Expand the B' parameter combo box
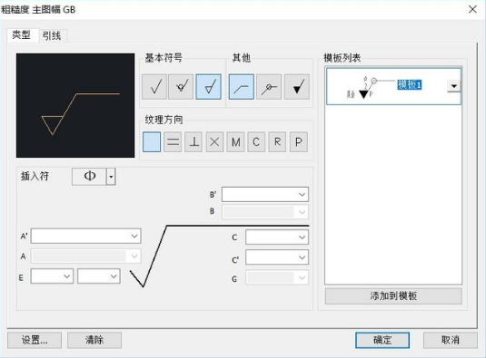The width and height of the screenshot is (486, 358). (x=302, y=195)
